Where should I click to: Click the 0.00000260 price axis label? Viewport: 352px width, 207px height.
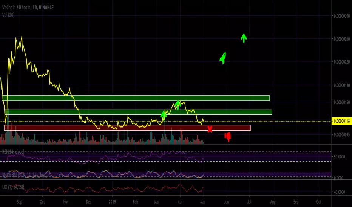342,39
